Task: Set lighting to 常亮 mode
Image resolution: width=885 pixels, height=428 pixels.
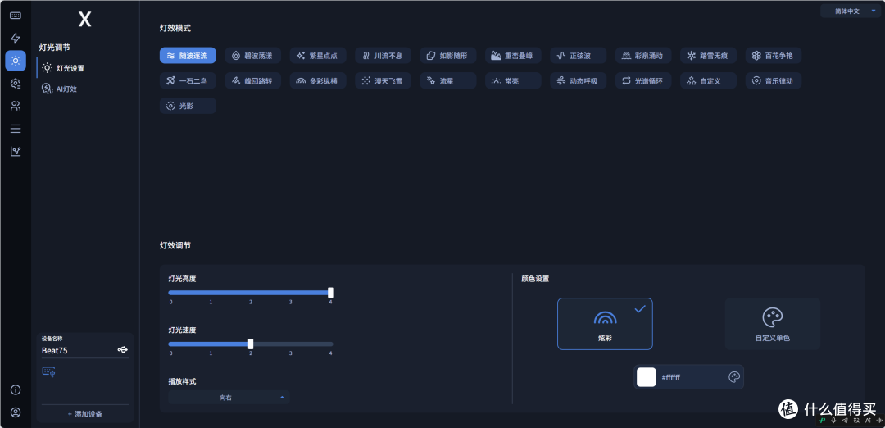Action: [513, 80]
